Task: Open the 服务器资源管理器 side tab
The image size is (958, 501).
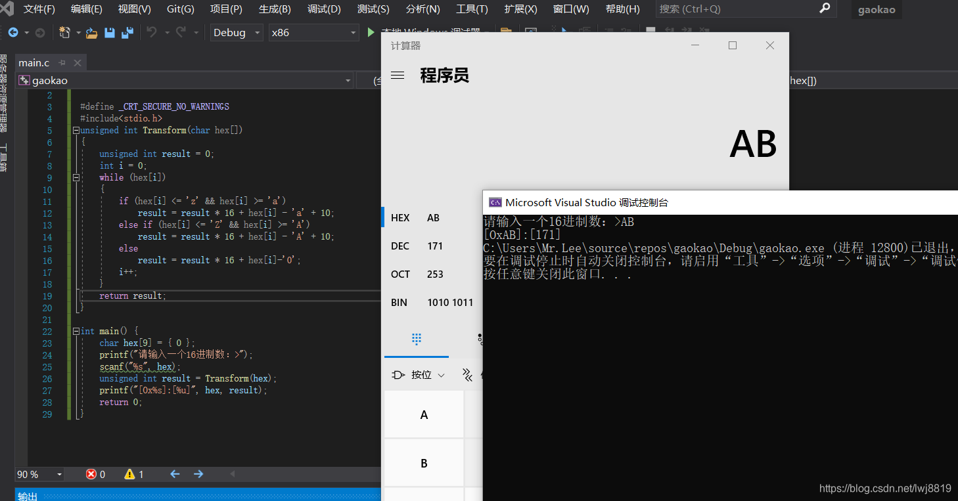Action: coord(3,93)
